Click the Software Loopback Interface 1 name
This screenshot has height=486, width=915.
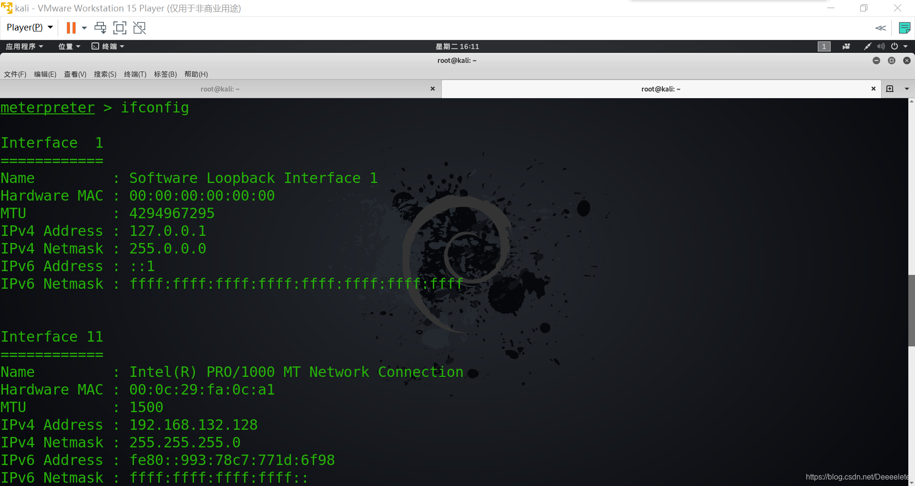254,178
